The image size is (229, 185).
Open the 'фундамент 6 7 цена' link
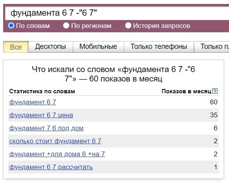coord(41,115)
